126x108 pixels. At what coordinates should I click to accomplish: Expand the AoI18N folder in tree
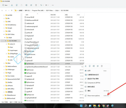click(4, 15)
